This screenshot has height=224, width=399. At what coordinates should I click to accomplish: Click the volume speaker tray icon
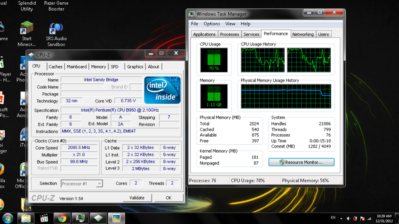(349, 218)
